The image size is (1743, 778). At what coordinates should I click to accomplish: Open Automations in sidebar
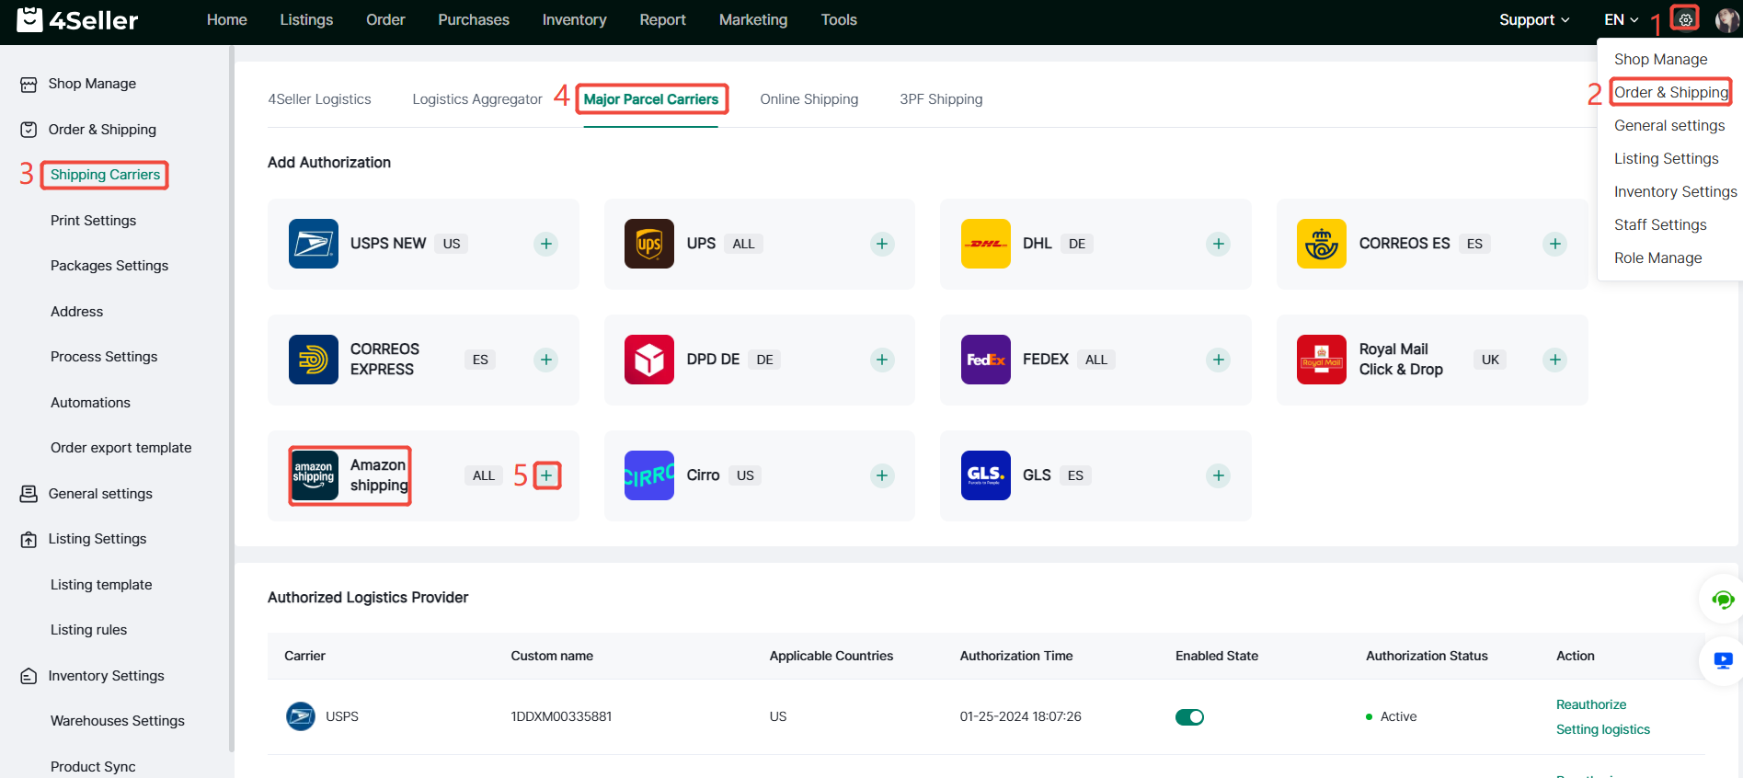coord(90,403)
